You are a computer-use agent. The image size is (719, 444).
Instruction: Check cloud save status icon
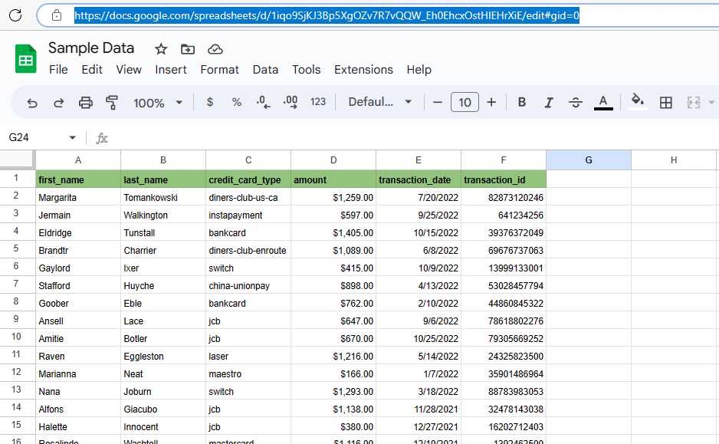pos(215,49)
